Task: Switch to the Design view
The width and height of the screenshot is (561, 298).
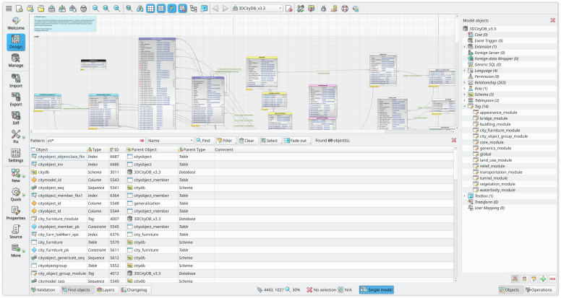Action: coord(16,42)
